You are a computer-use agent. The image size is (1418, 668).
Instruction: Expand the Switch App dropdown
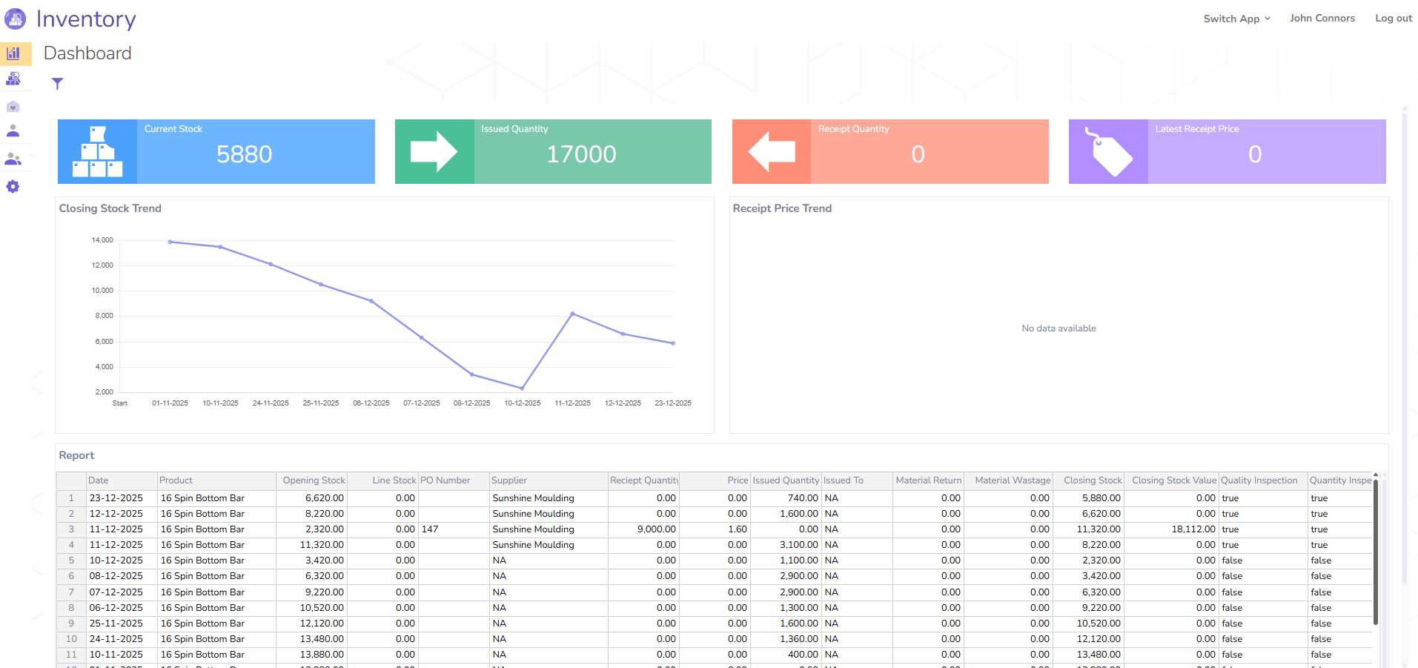pos(1236,19)
